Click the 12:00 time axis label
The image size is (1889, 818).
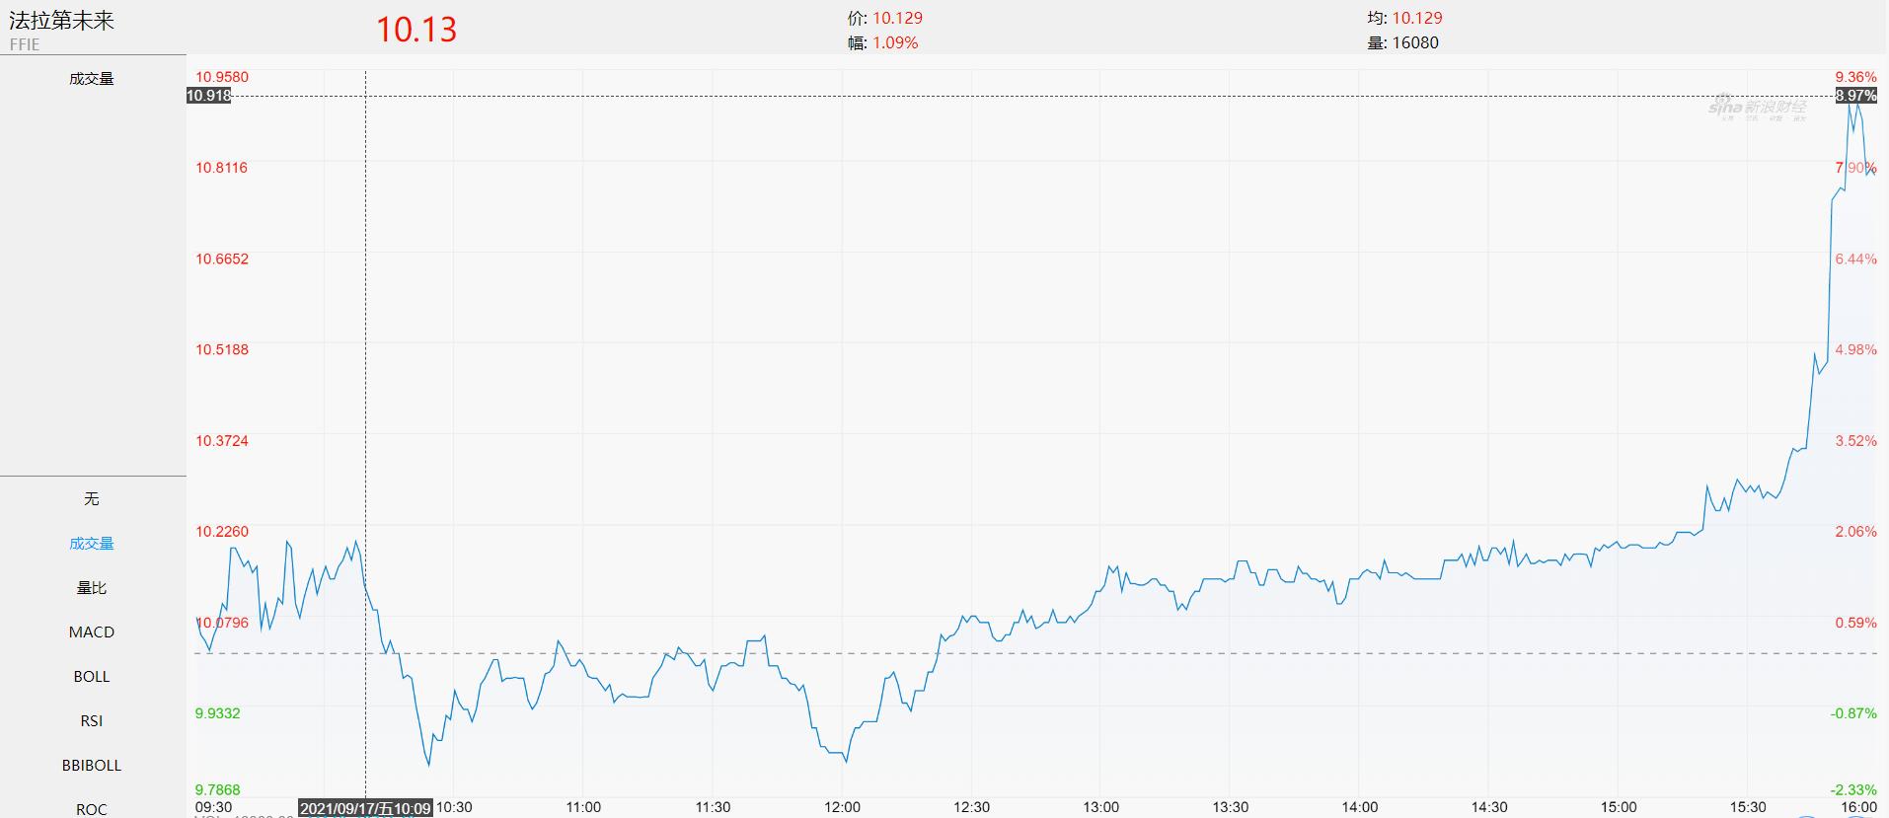842,807
